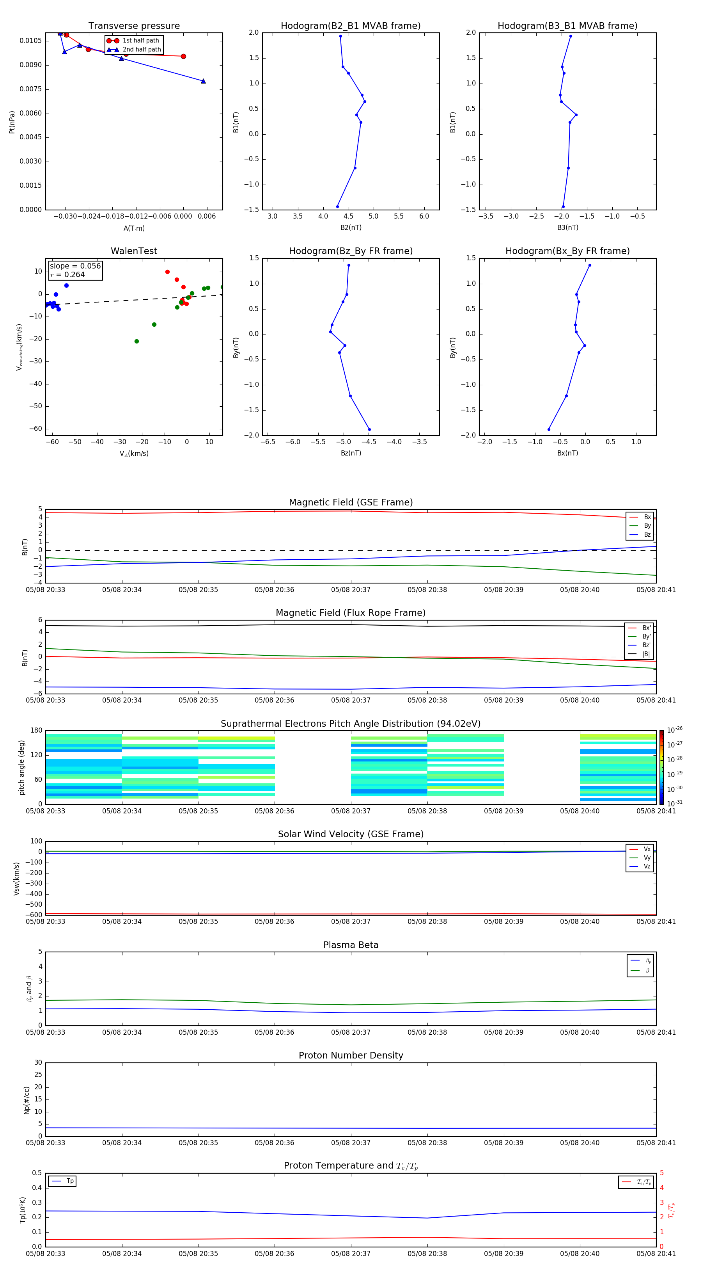The height and width of the screenshot is (1288, 702).
Task: Click 'Proton Number Density' plot title
Action: click(351, 1055)
